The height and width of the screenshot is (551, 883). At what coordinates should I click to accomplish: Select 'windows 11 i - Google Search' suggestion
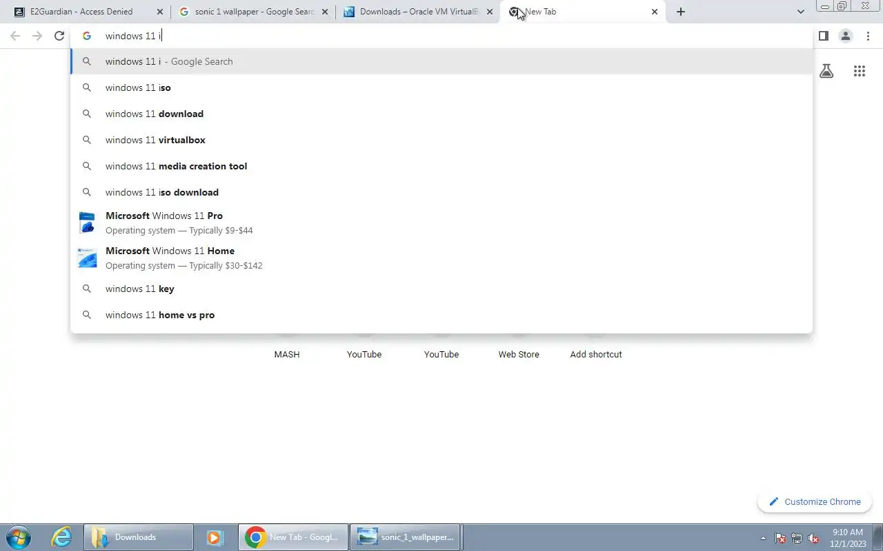pos(441,61)
